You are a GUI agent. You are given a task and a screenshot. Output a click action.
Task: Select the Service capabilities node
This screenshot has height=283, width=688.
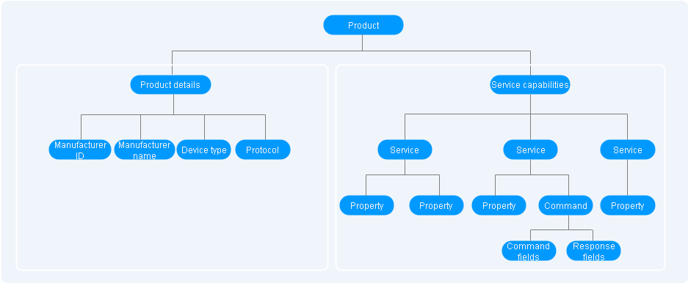point(530,84)
